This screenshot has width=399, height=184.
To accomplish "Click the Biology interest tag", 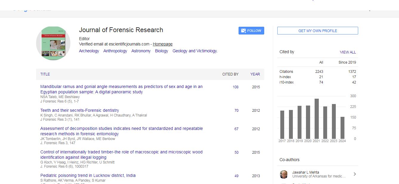I will coord(161,51).
